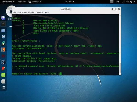
Task: Expand the system menu arrow
Action: tap(134, 2)
